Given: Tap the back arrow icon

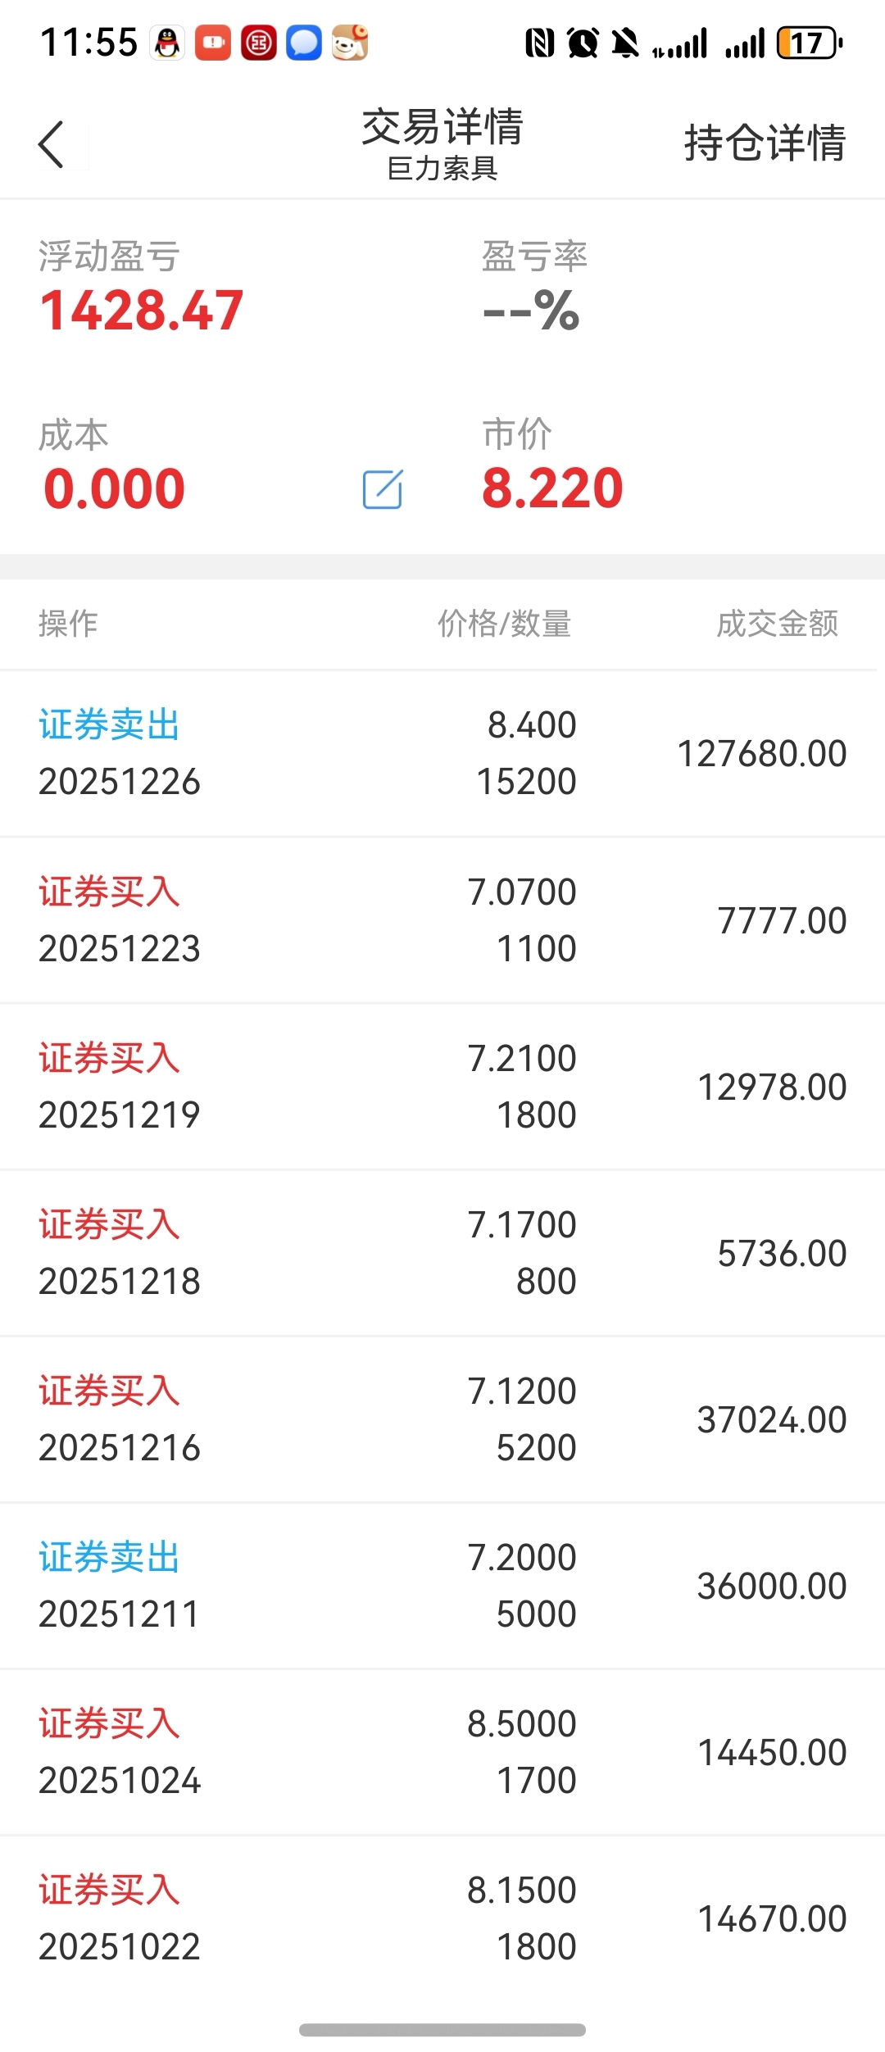Looking at the screenshot, I should 51,145.
